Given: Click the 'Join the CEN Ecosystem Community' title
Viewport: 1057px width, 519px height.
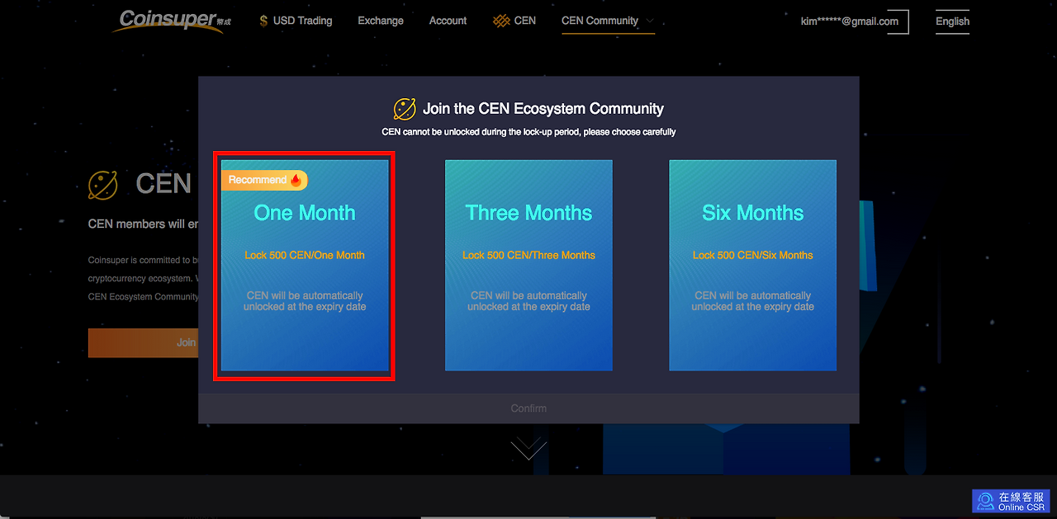Looking at the screenshot, I should (543, 109).
